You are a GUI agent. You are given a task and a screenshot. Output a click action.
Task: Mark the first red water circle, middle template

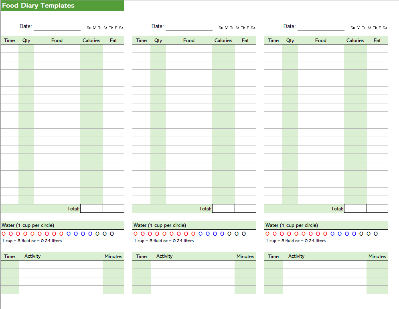tap(136, 234)
